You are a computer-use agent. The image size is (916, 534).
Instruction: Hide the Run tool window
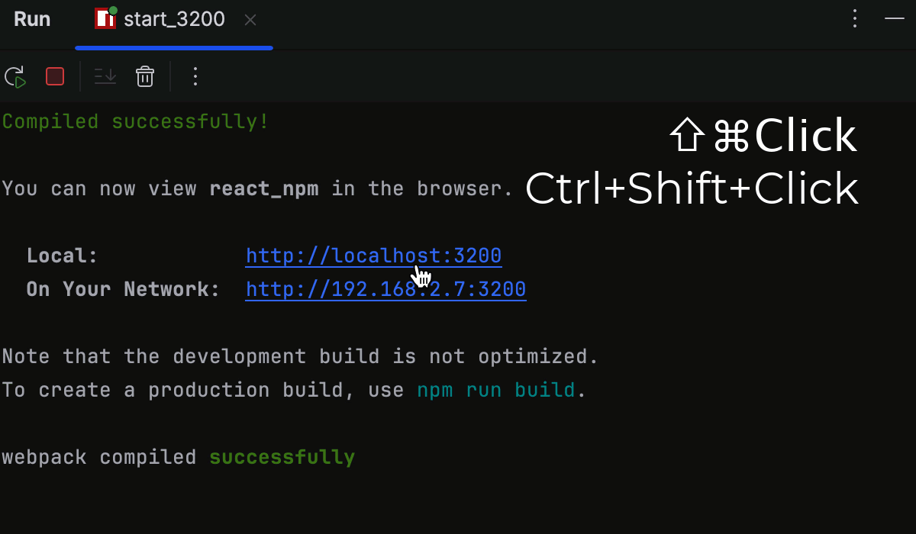[x=895, y=19]
